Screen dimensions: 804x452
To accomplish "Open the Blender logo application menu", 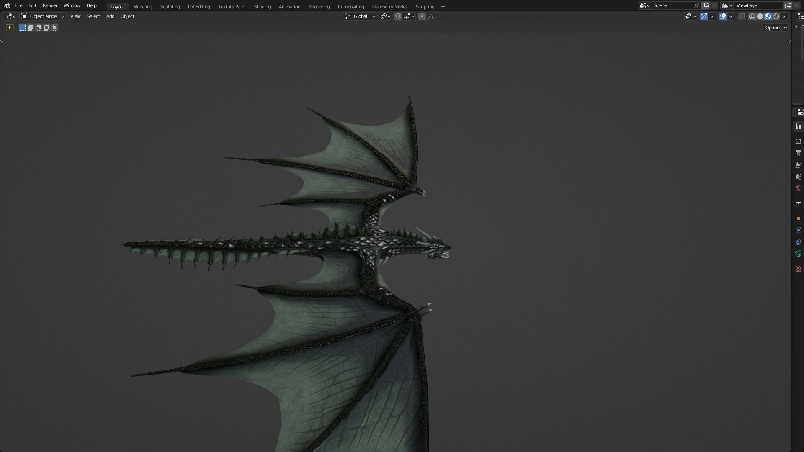I will [7, 5].
